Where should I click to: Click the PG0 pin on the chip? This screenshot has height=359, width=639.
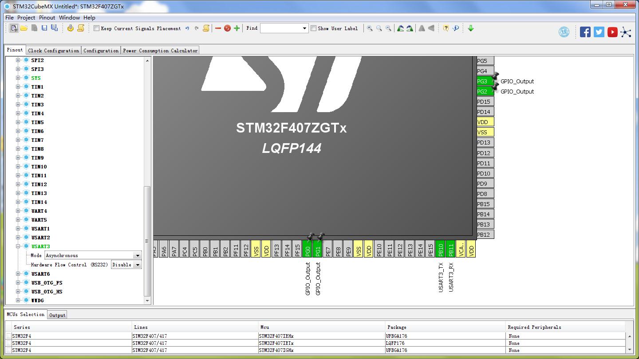coord(308,249)
